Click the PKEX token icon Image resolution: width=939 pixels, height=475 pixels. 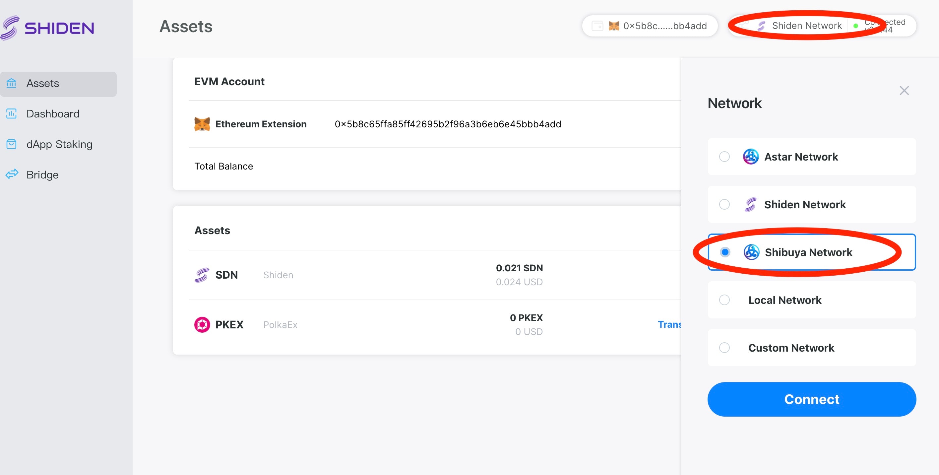(x=202, y=324)
